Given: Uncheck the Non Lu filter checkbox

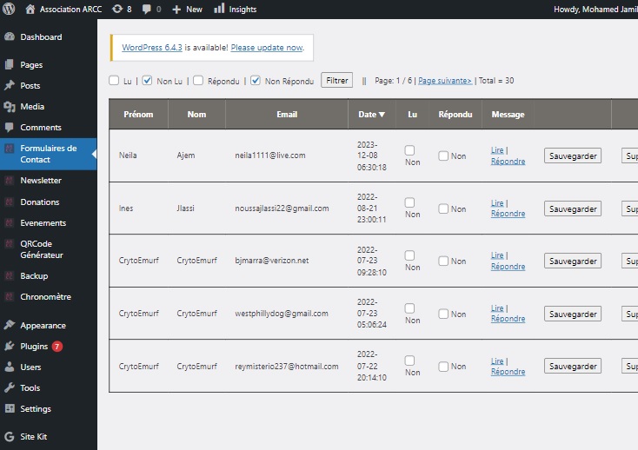Looking at the screenshot, I should [147, 81].
